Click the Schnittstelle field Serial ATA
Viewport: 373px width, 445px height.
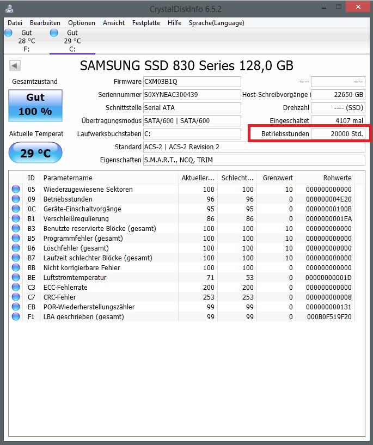192,107
